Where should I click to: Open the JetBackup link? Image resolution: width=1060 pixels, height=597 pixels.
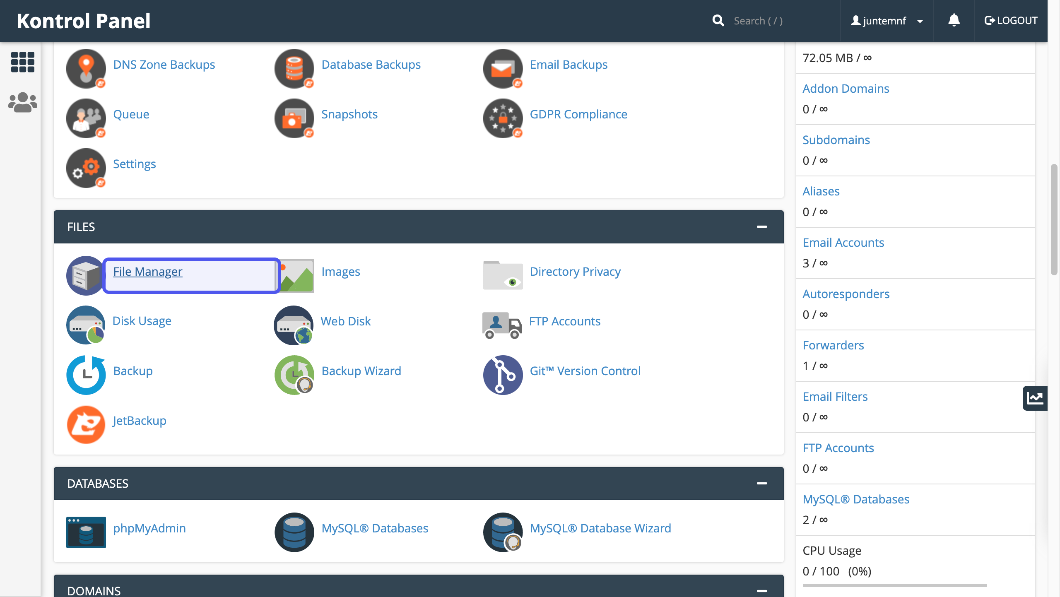(140, 420)
